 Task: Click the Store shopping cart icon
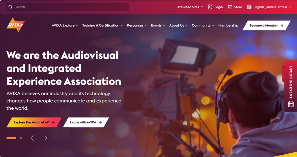[230, 7]
